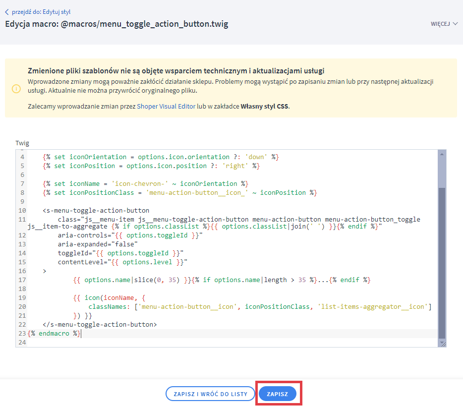Click the vertical scrollbar thumb in editor
The width and height of the screenshot is (463, 407).
[442, 258]
